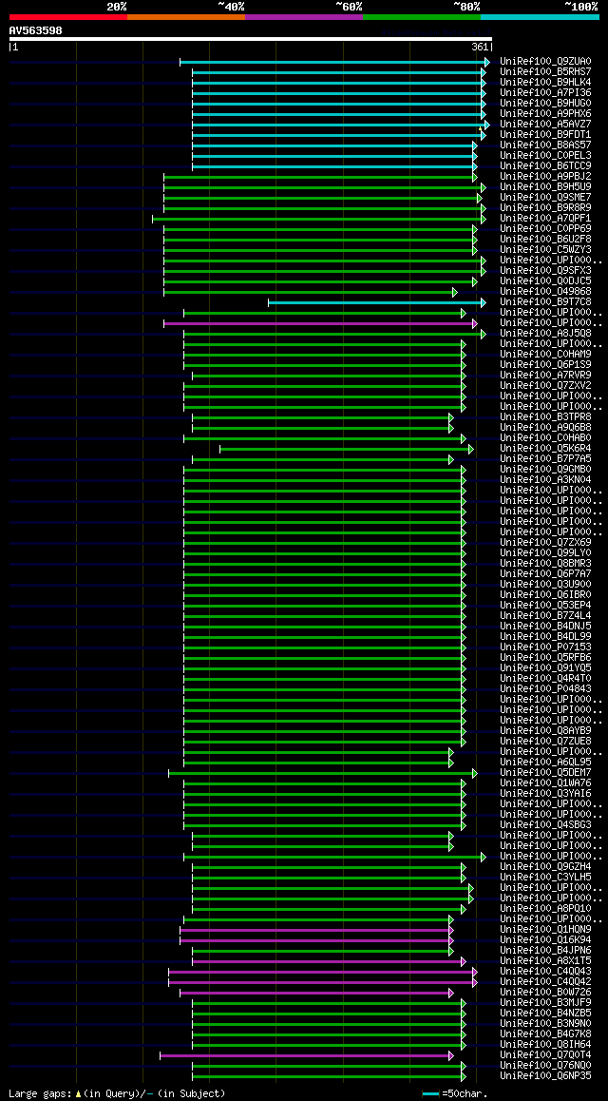Click the purple alignment bar for Q16K94
This screenshot has width=608, height=1101.
pos(317,940)
